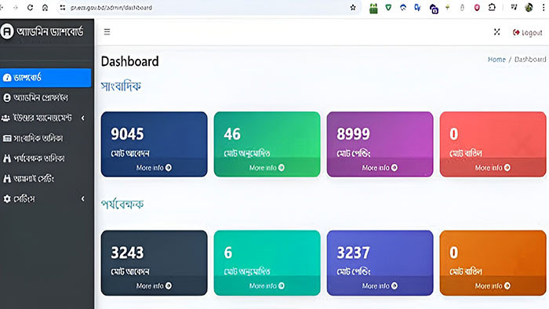Click the site info icon before URL
The height and width of the screenshot is (309, 549).
point(62,7)
